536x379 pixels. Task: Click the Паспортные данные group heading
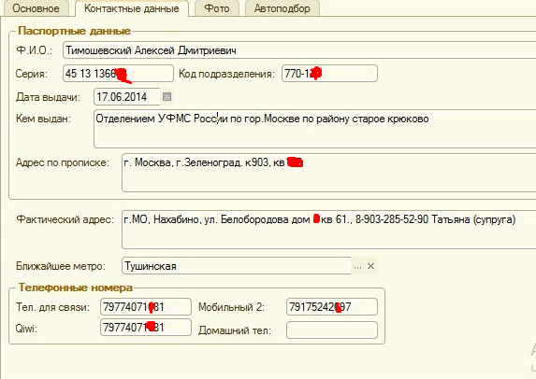[x=74, y=31]
